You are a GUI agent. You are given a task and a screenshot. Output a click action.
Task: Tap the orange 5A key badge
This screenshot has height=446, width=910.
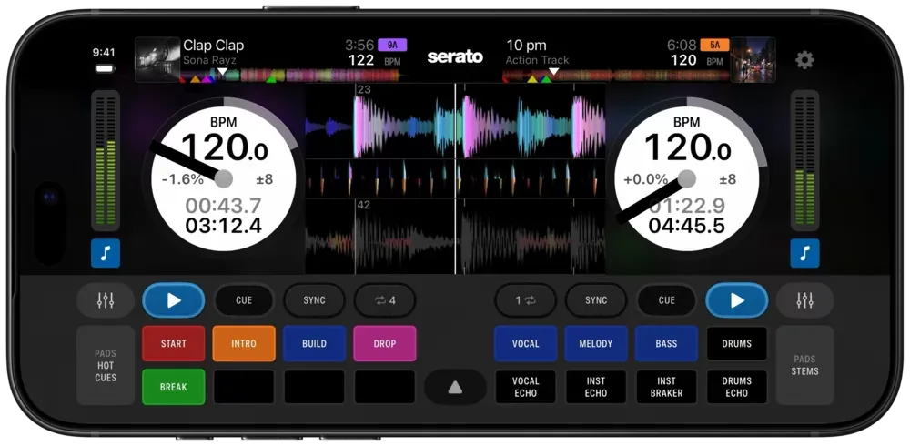pyautogui.click(x=715, y=46)
